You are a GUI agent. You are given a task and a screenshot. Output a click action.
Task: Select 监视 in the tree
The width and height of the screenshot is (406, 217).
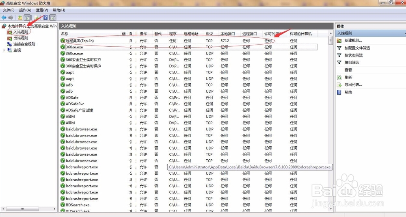[x=17, y=50]
